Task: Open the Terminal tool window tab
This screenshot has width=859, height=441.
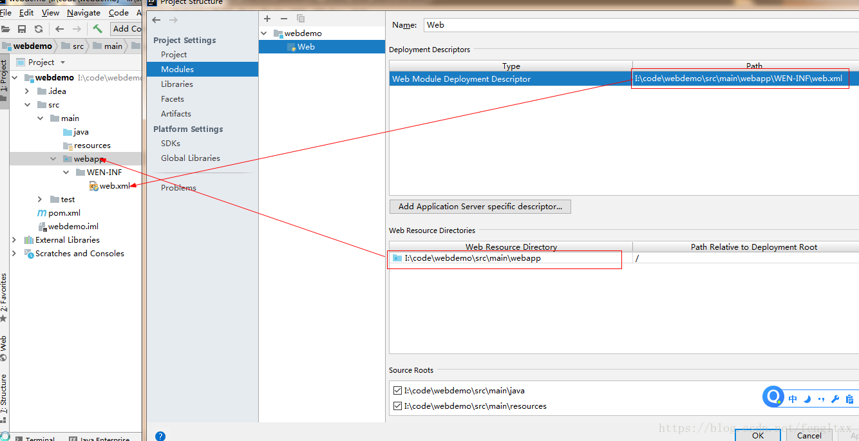Action: 35,438
